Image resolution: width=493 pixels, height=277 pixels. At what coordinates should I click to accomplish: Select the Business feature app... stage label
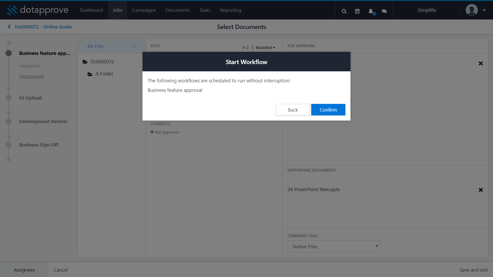pyautogui.click(x=44, y=53)
